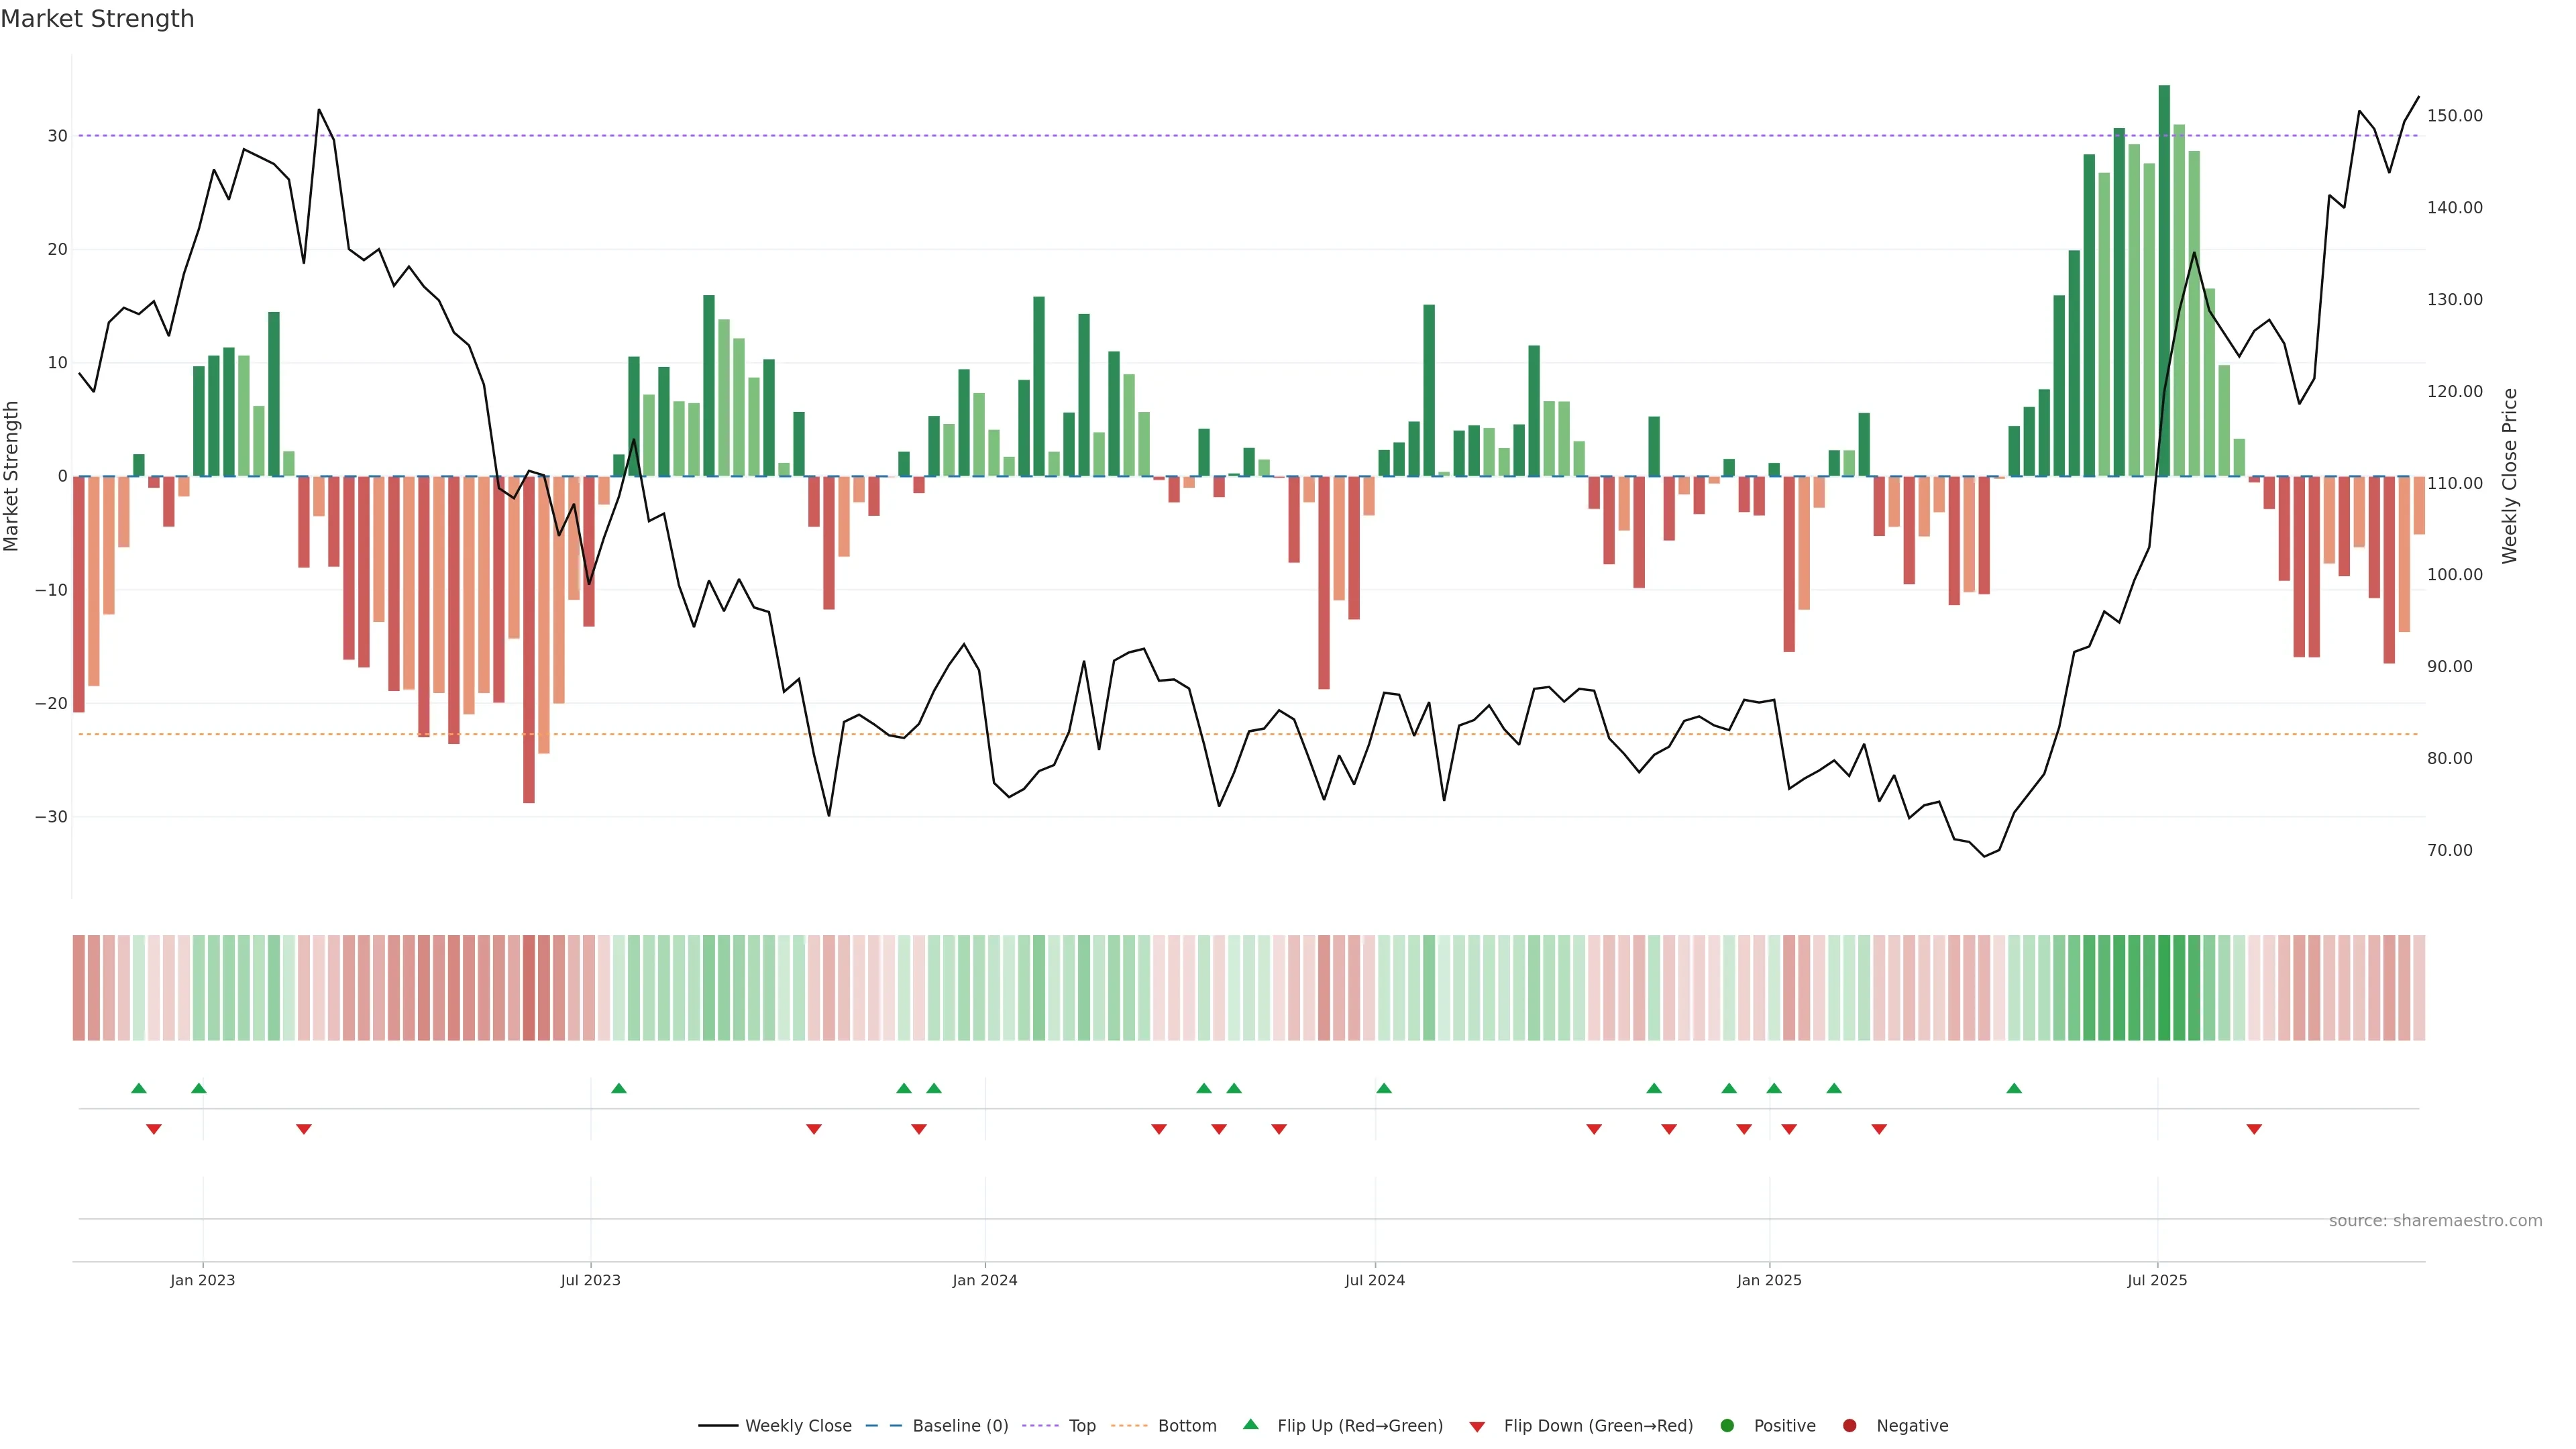Click the rightmost red flip-down triangle marker

(x=2254, y=1129)
